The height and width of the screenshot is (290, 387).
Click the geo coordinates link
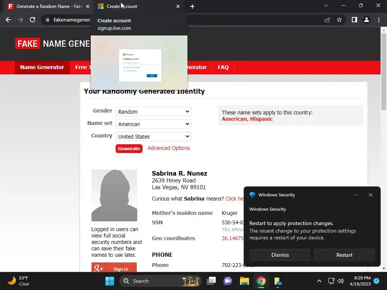[233, 238]
